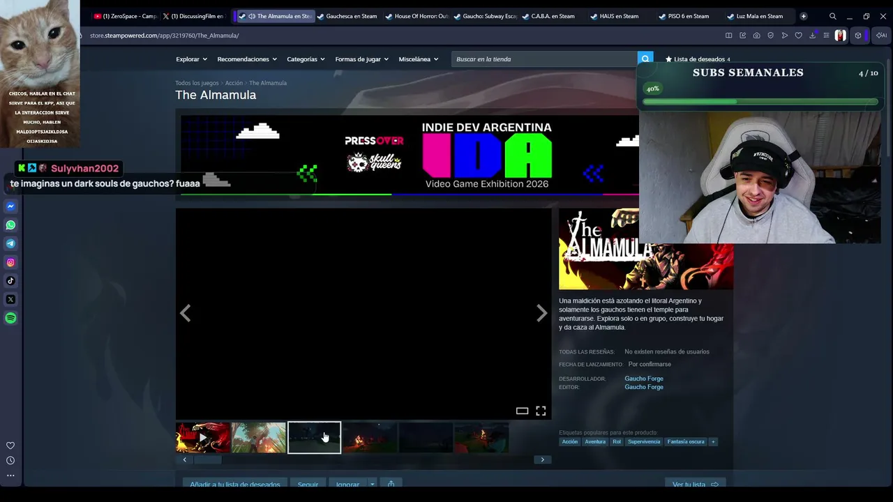Open the browser profile avatar

click(x=841, y=36)
